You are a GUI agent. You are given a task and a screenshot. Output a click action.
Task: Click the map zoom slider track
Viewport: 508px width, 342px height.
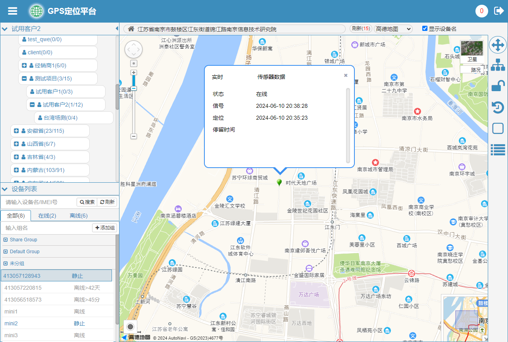coord(134,111)
